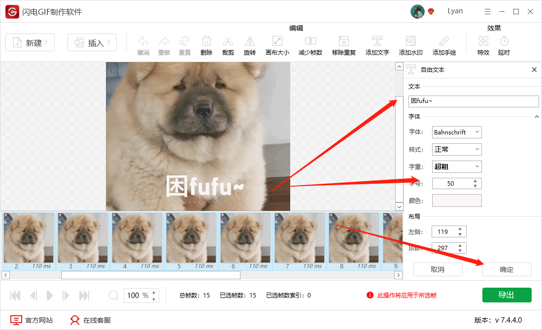This screenshot has width=542, height=330.
Task: Select the 删除 (delete) tool
Action: pyautogui.click(x=206, y=44)
